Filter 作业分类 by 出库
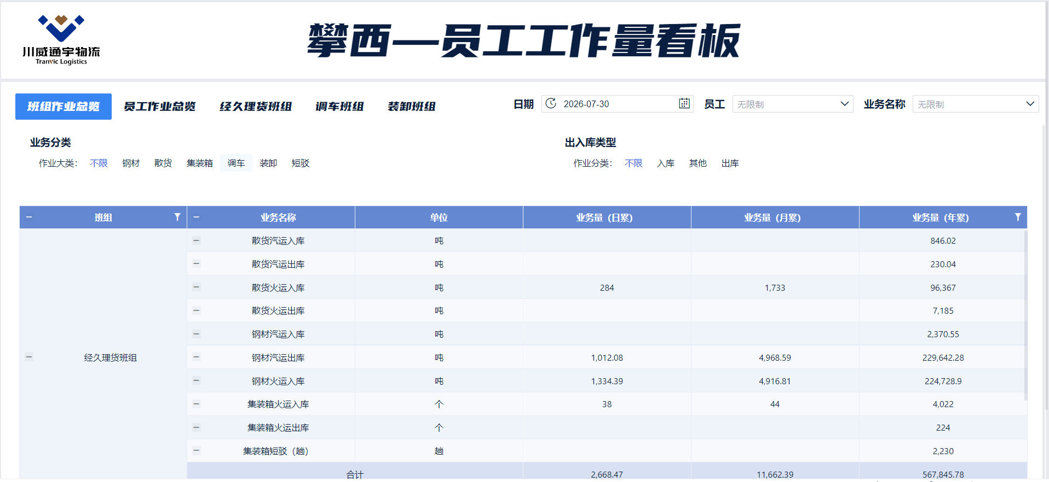Viewport: 1049px width, 482px height. pyautogui.click(x=730, y=163)
